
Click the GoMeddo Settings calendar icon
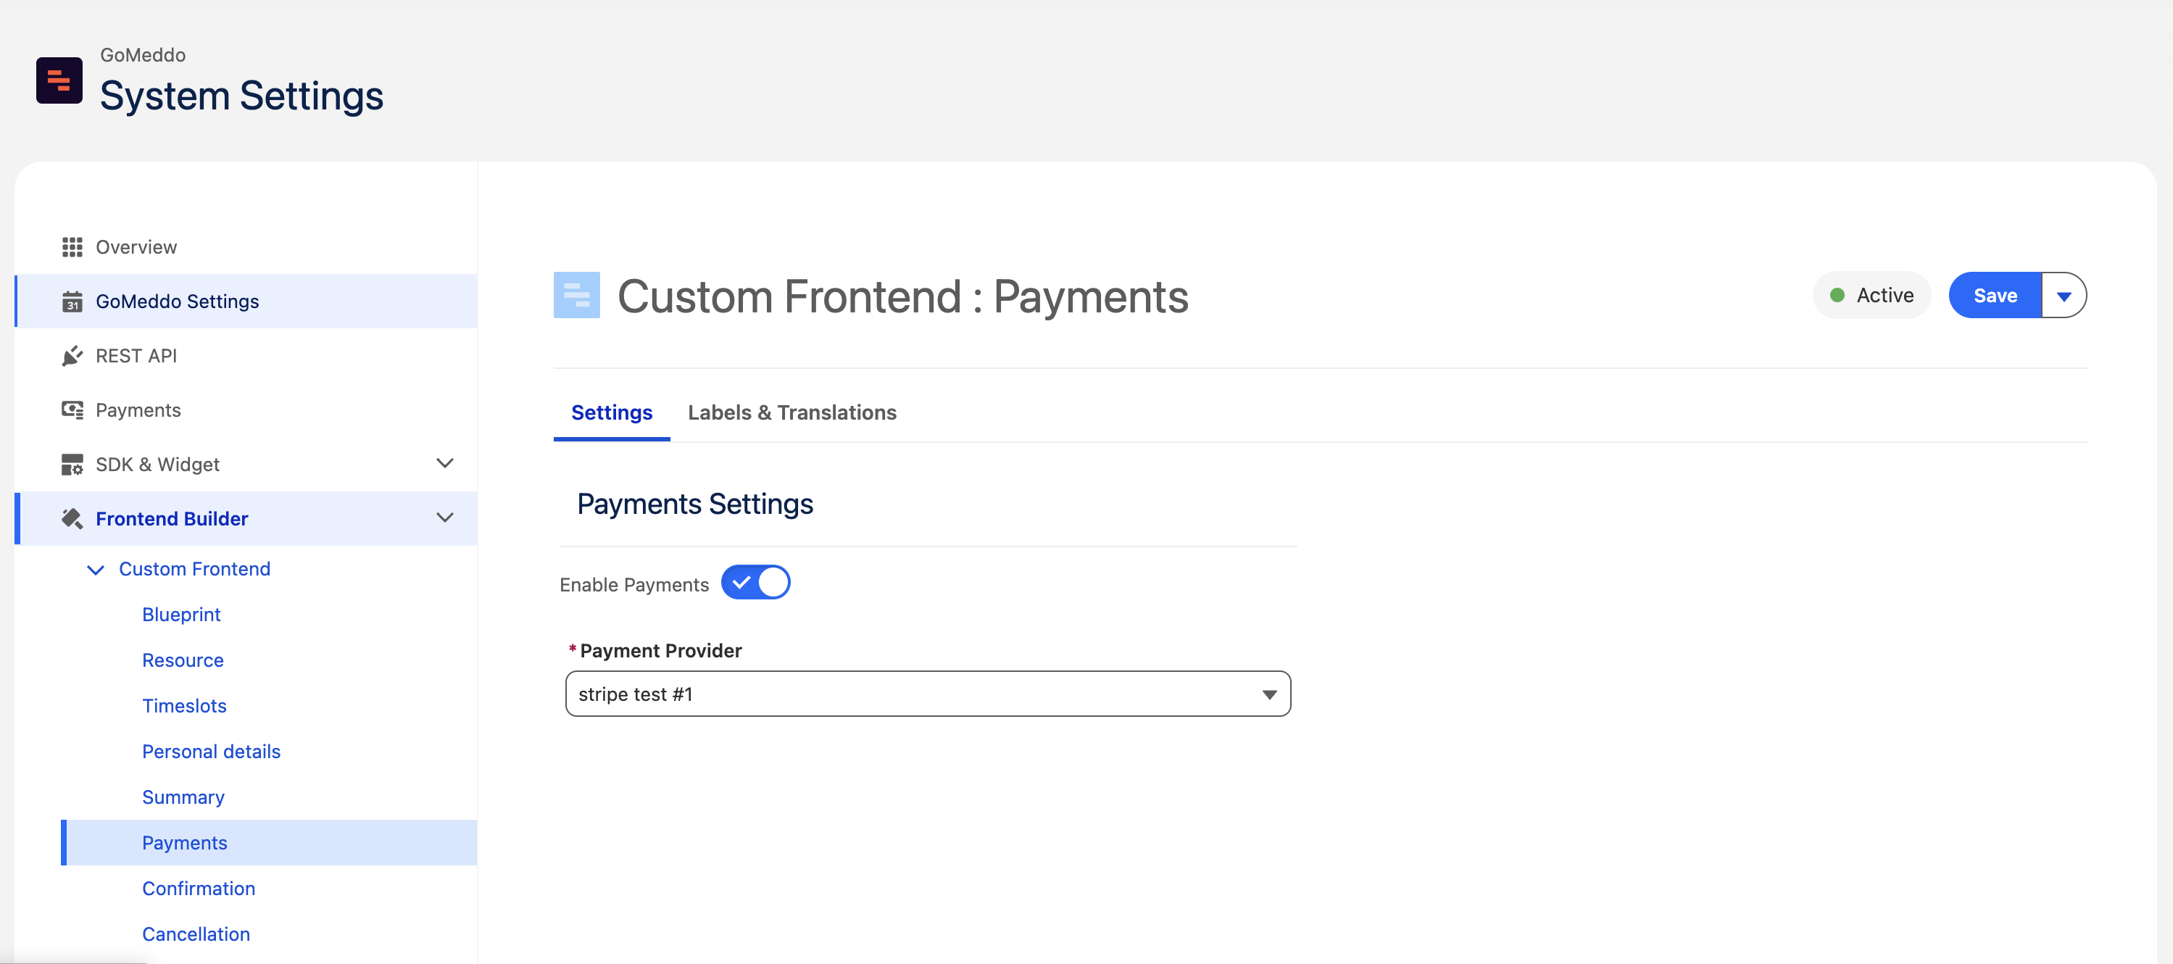point(72,302)
